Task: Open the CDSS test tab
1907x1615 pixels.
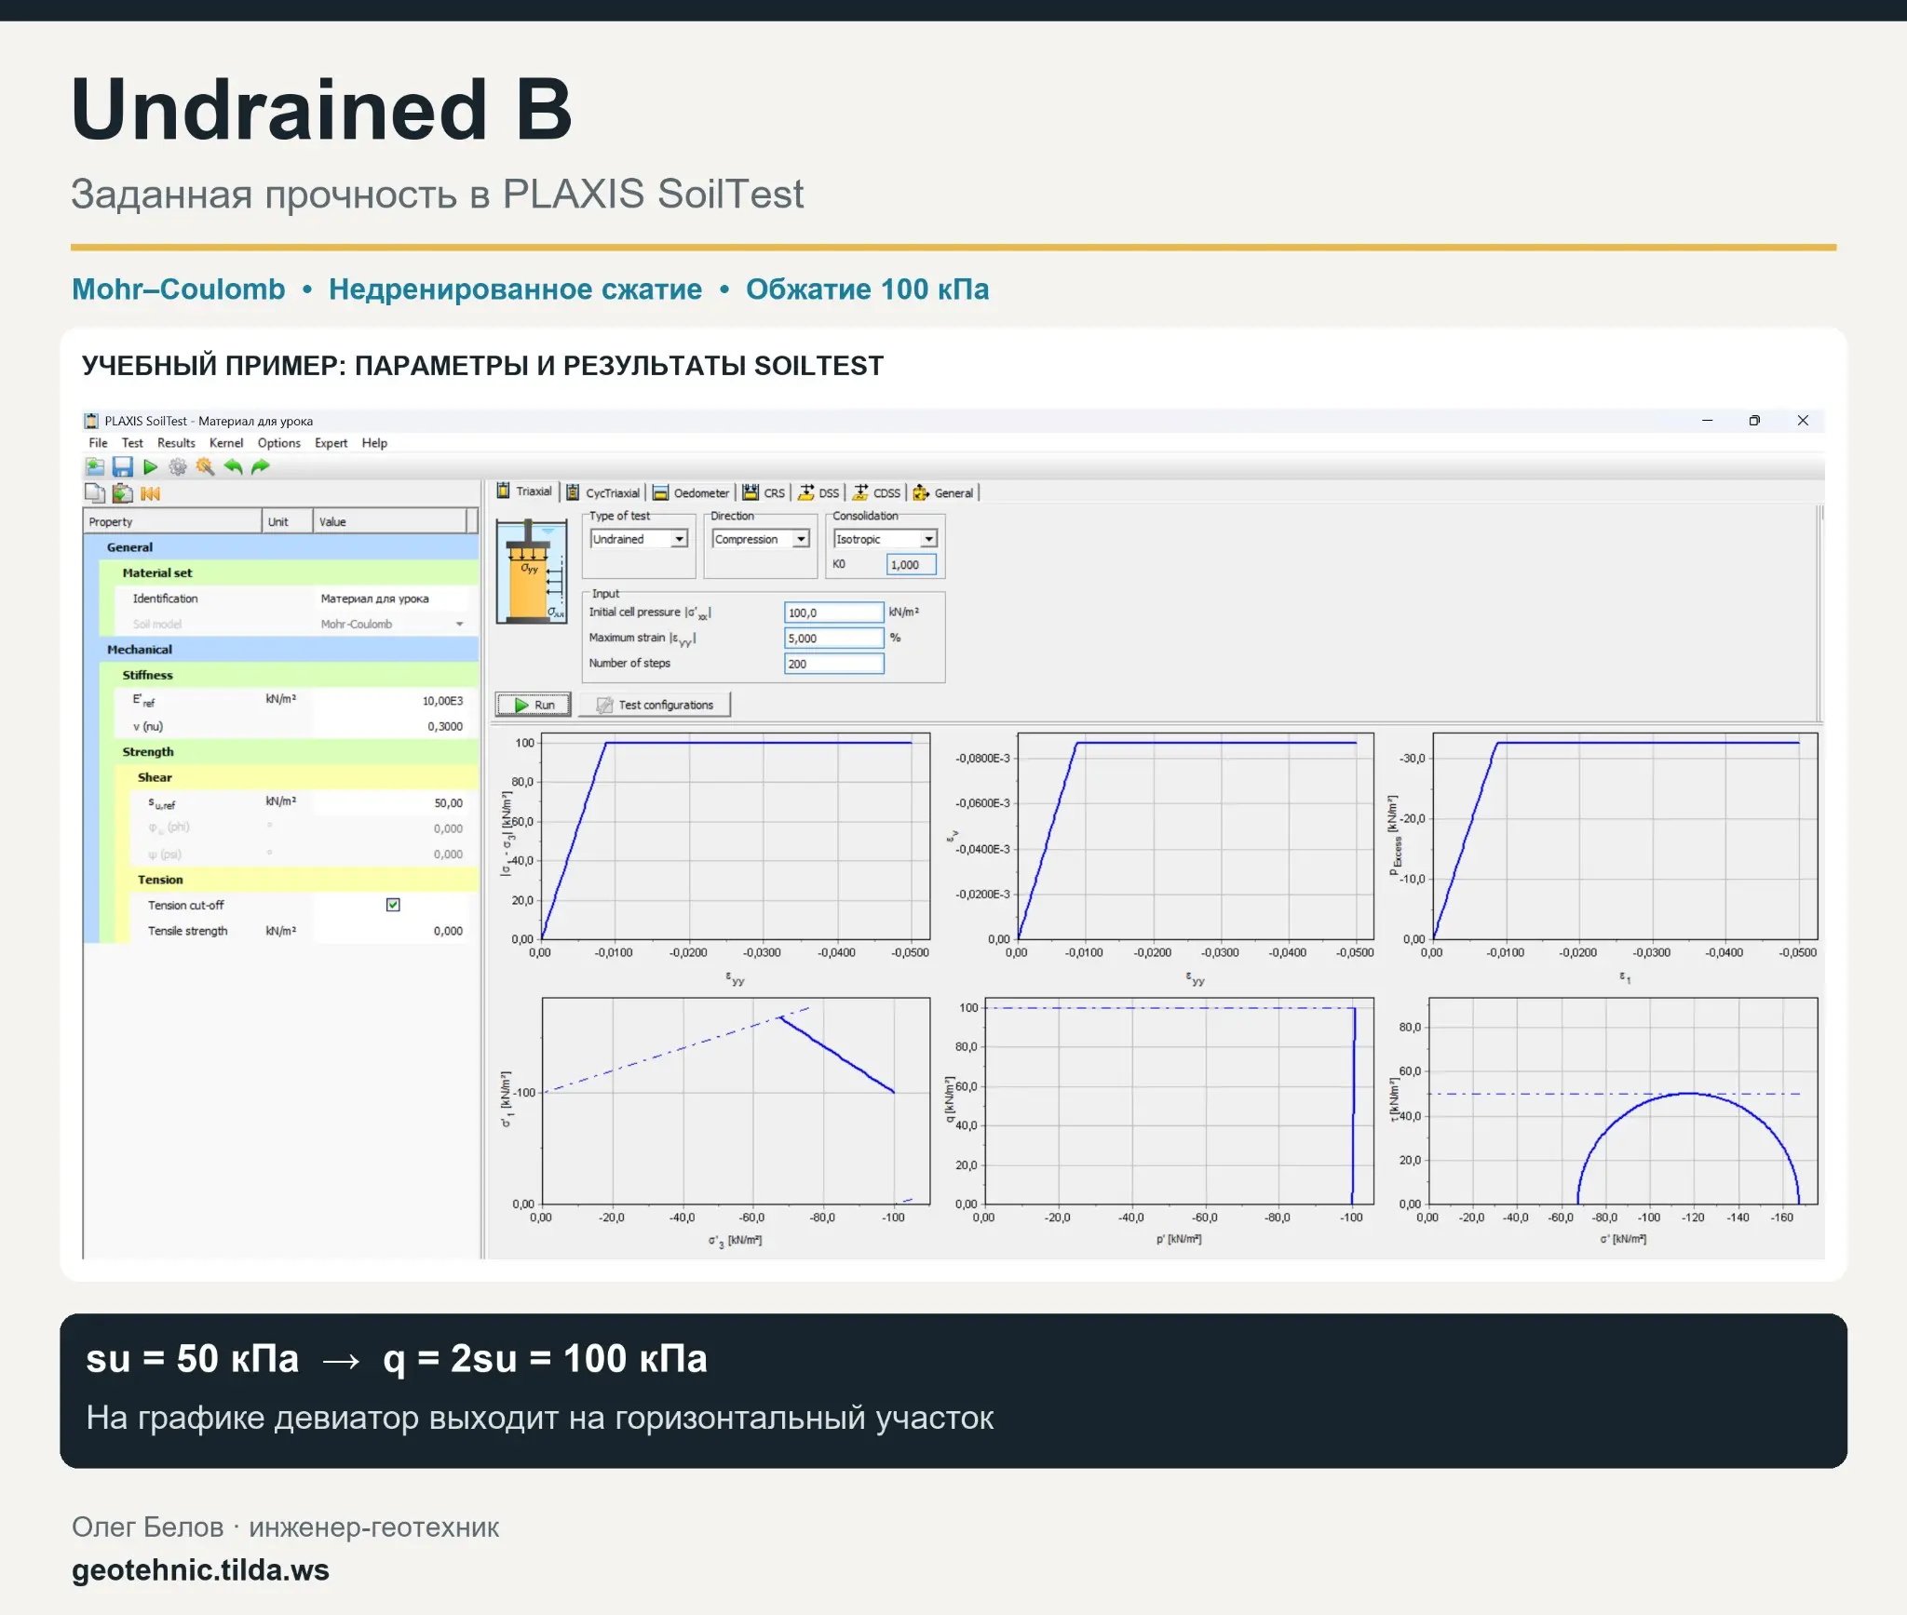Action: (877, 493)
